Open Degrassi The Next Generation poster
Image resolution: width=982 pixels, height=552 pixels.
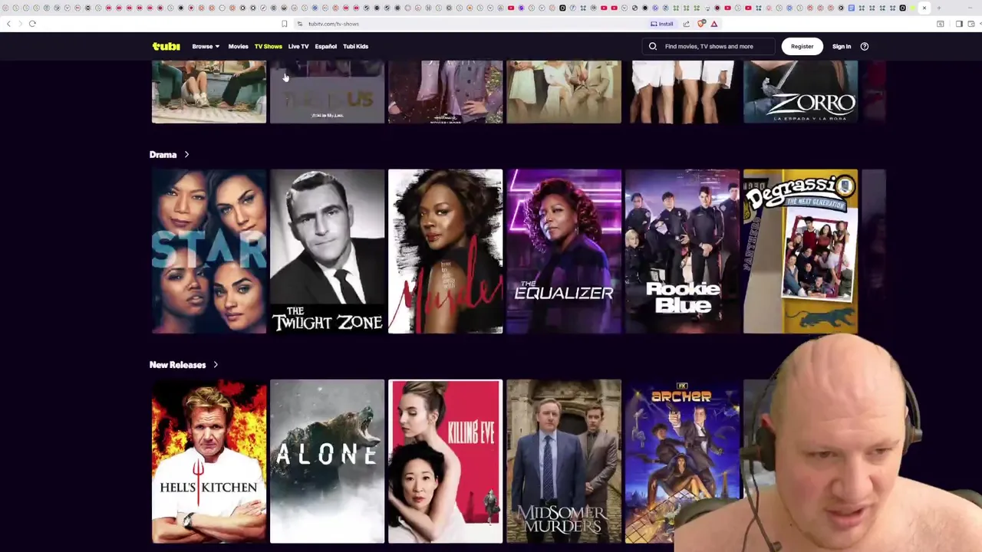click(800, 251)
